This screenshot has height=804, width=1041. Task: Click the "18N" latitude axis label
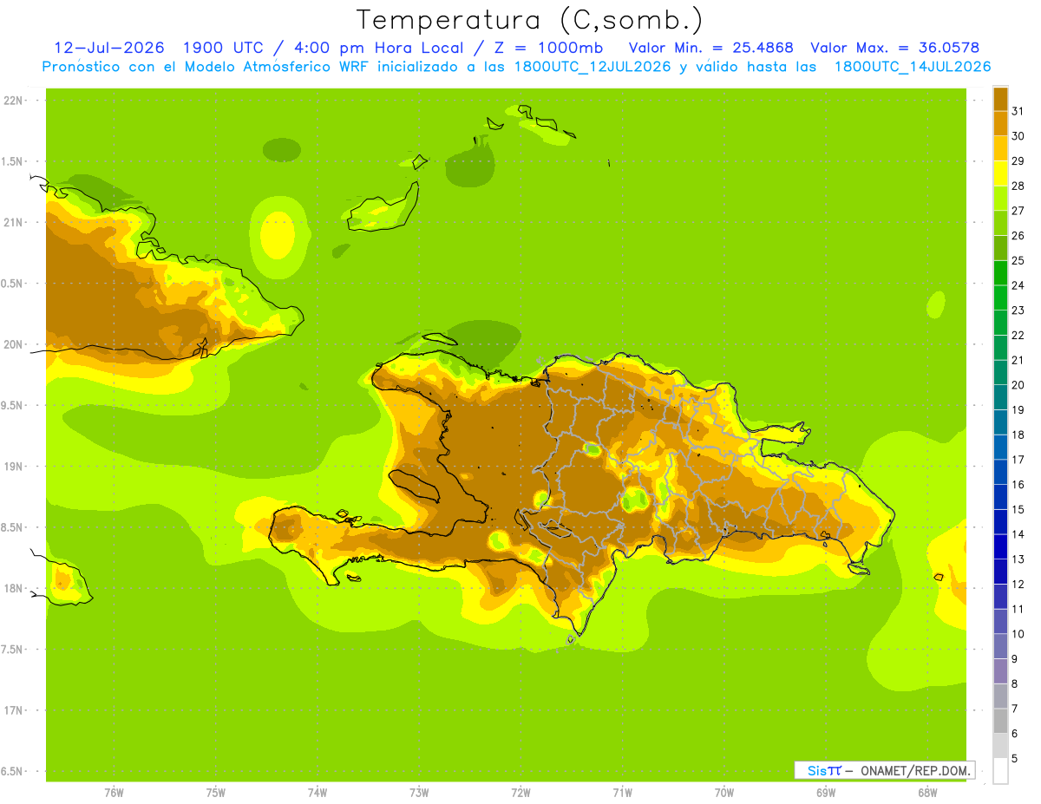pos(12,589)
